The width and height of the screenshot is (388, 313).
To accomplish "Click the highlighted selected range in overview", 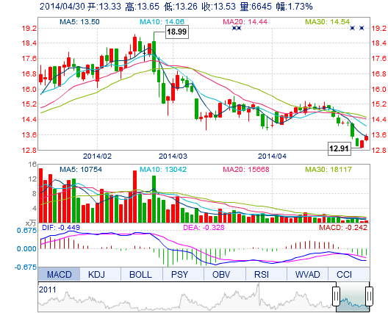I will coord(353,296).
